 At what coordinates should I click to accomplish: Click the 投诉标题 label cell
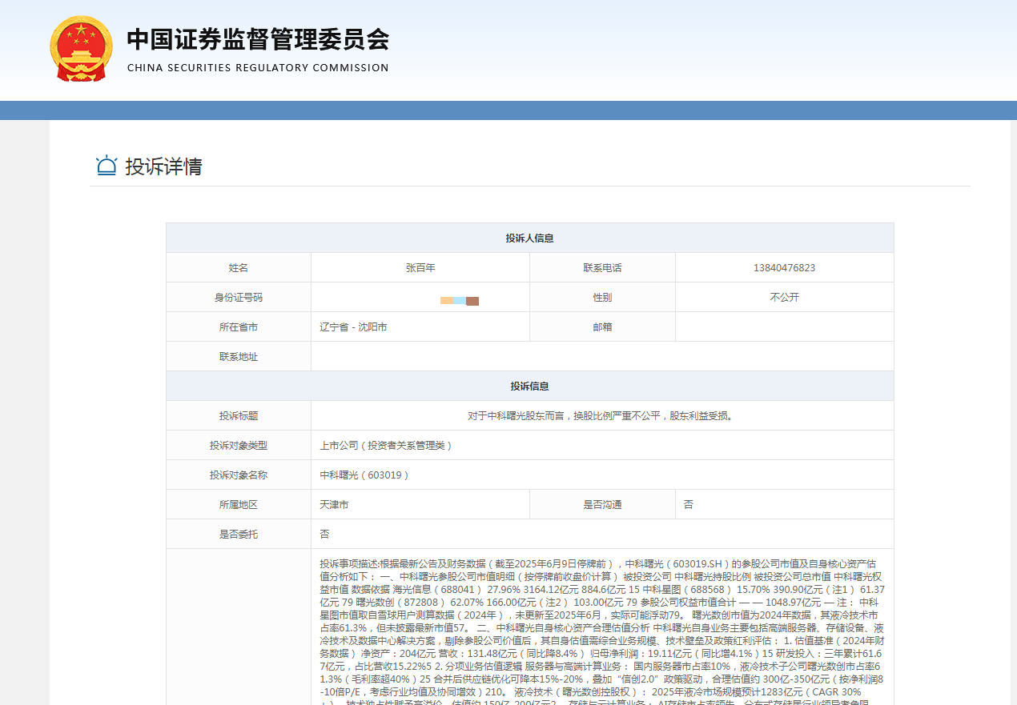pyautogui.click(x=239, y=416)
